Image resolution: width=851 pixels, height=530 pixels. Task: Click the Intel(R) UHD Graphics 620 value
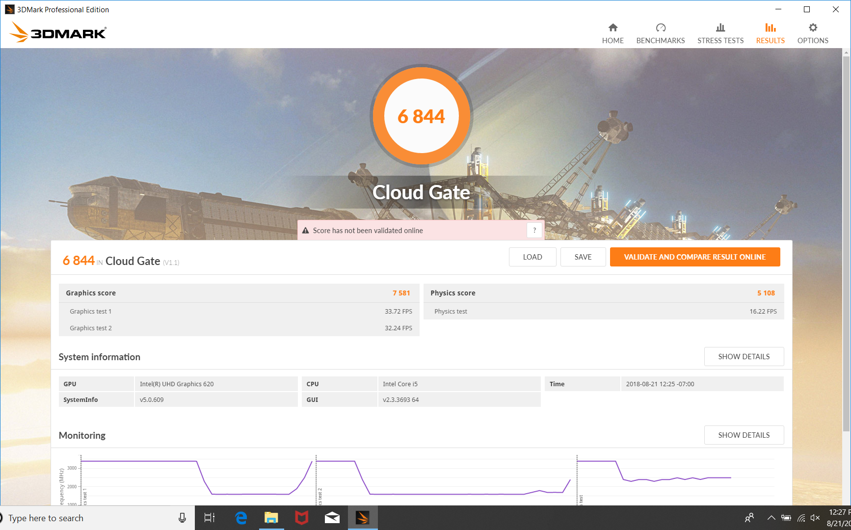click(177, 384)
